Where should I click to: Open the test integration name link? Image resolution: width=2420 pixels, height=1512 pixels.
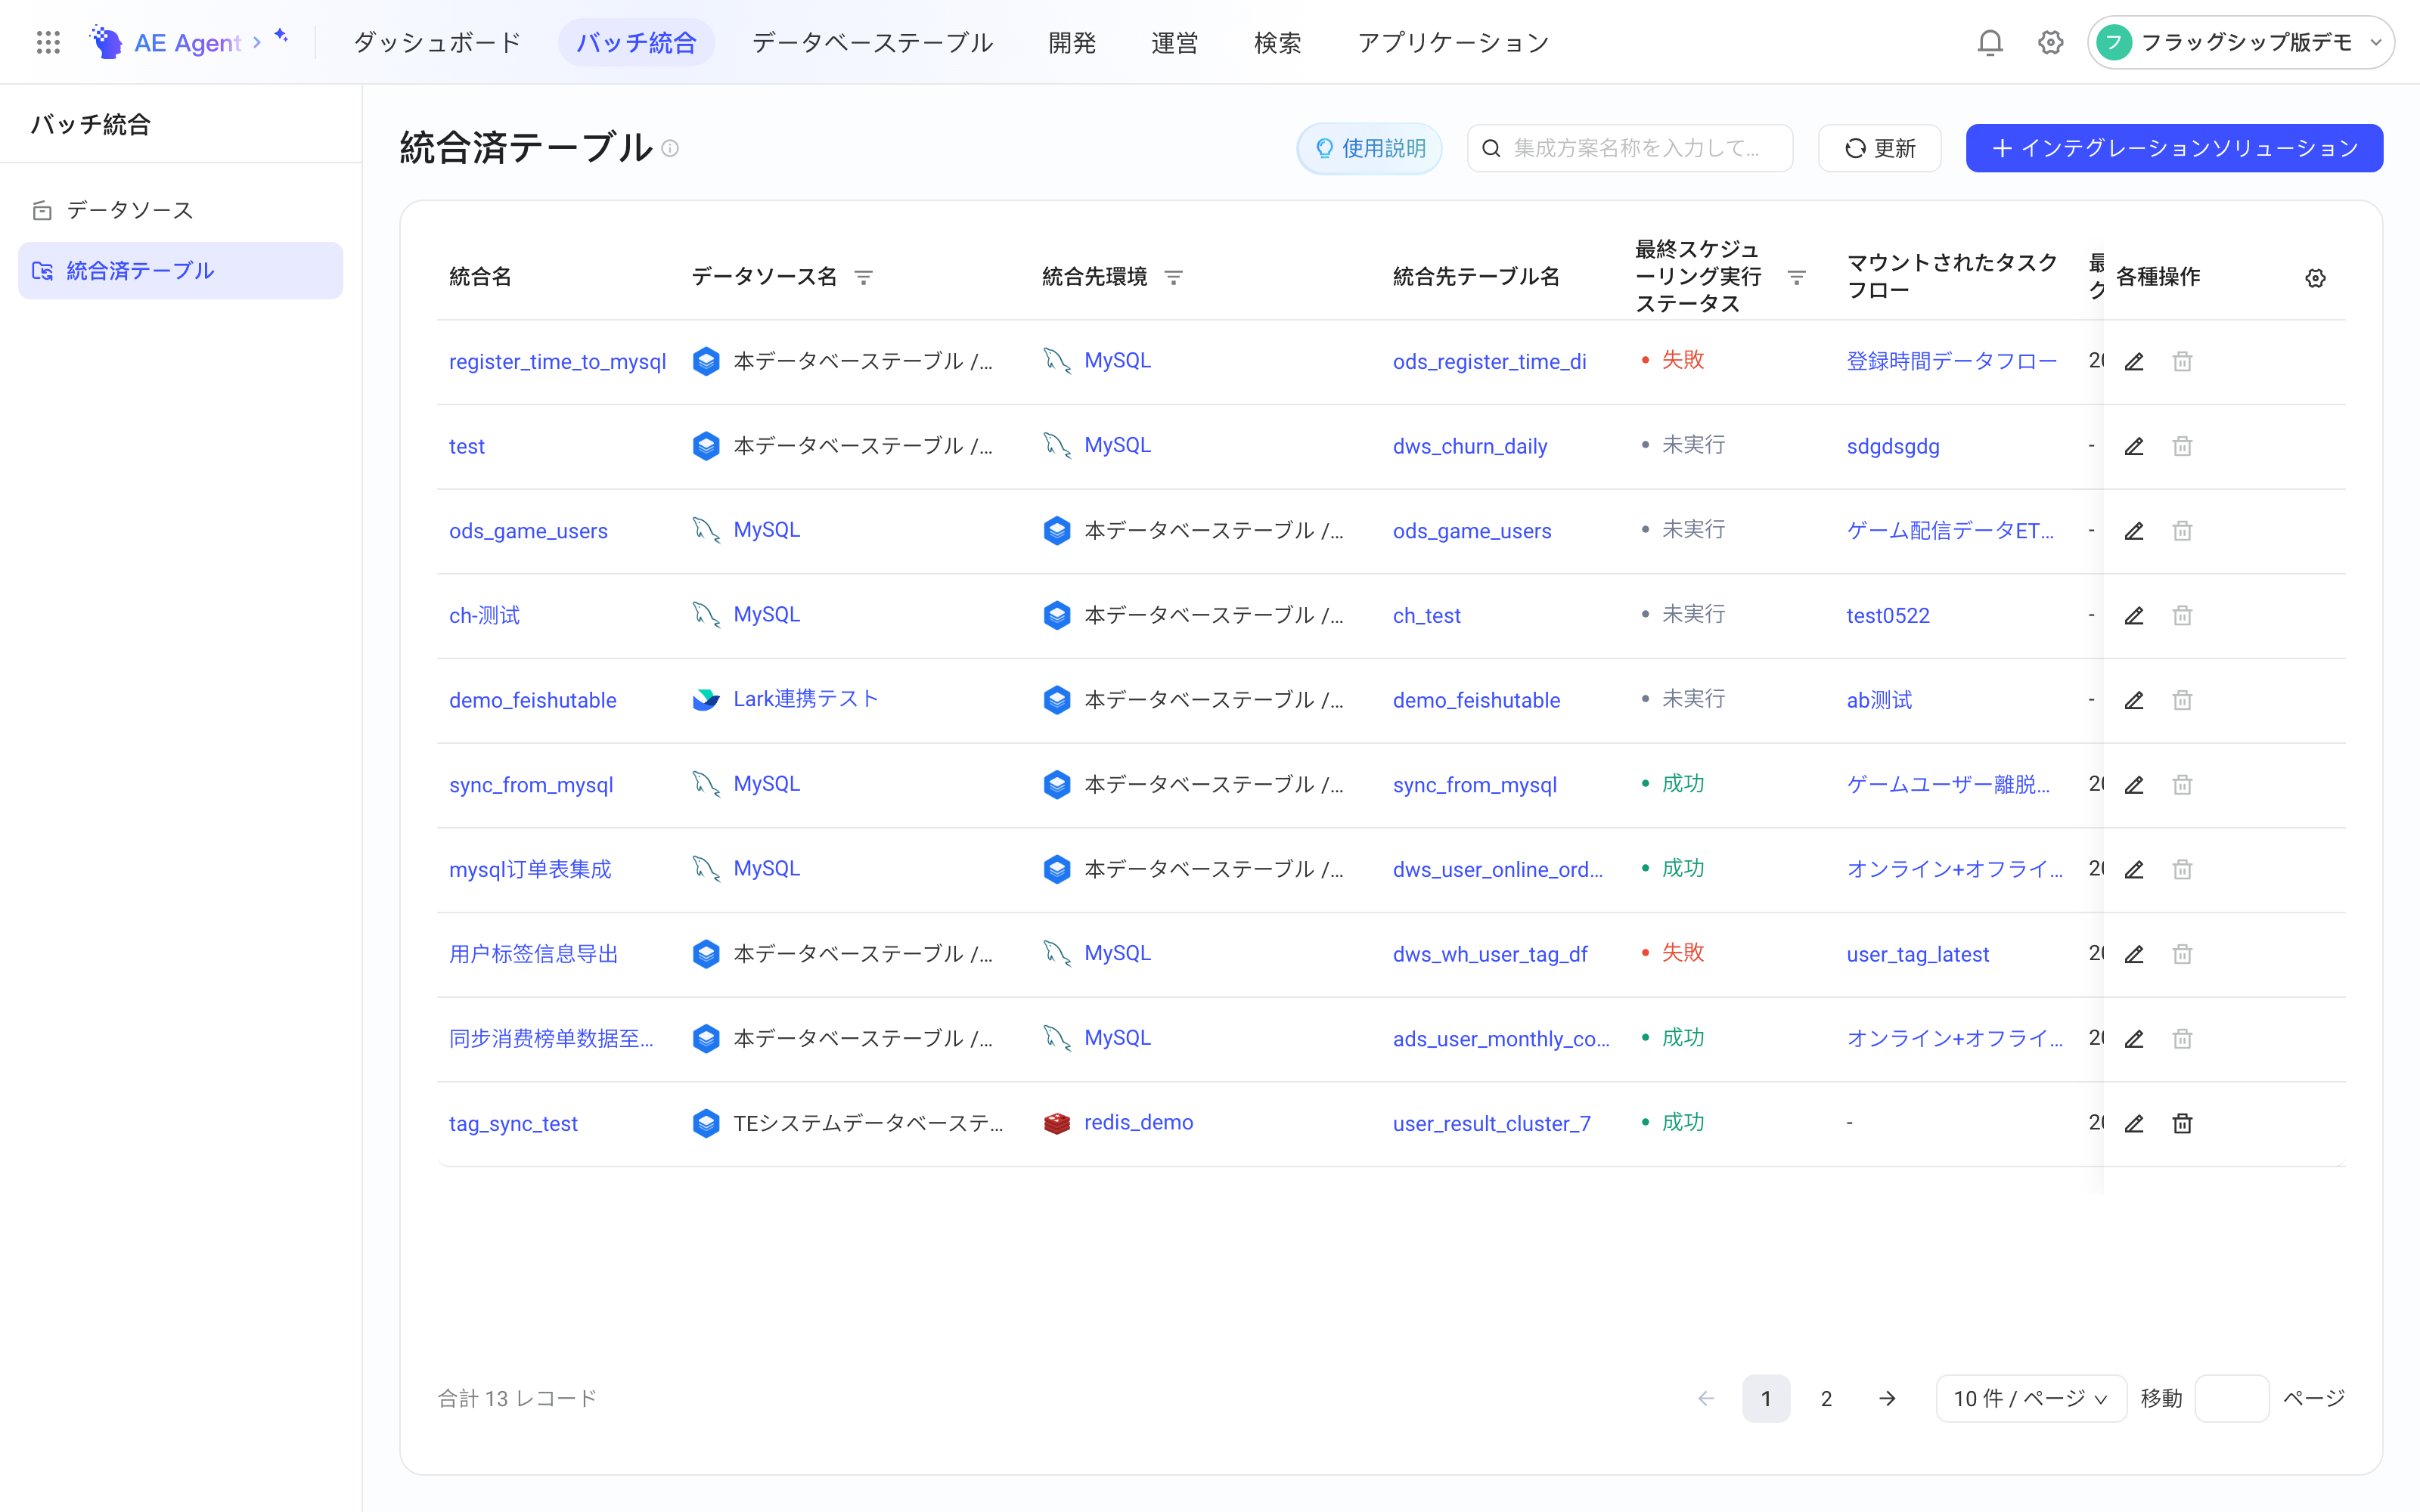(467, 446)
